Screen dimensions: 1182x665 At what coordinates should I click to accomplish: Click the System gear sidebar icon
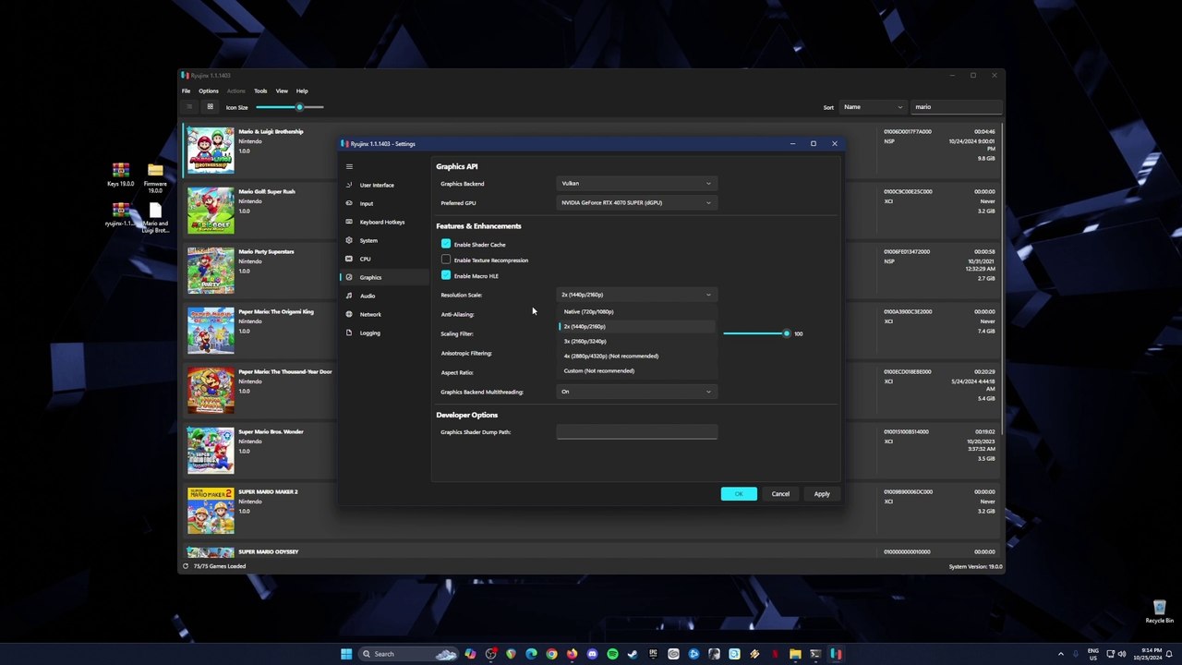tap(349, 240)
